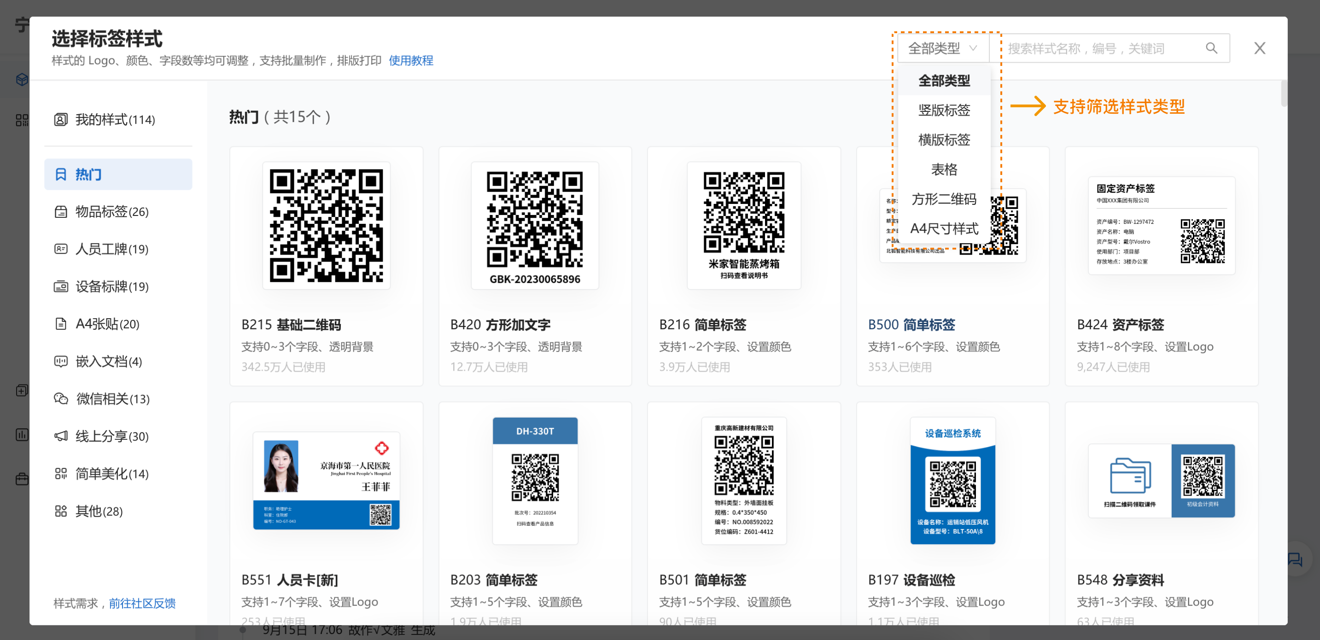Close the 选择标签样式 dialog
Image resolution: width=1320 pixels, height=640 pixels.
(1260, 48)
